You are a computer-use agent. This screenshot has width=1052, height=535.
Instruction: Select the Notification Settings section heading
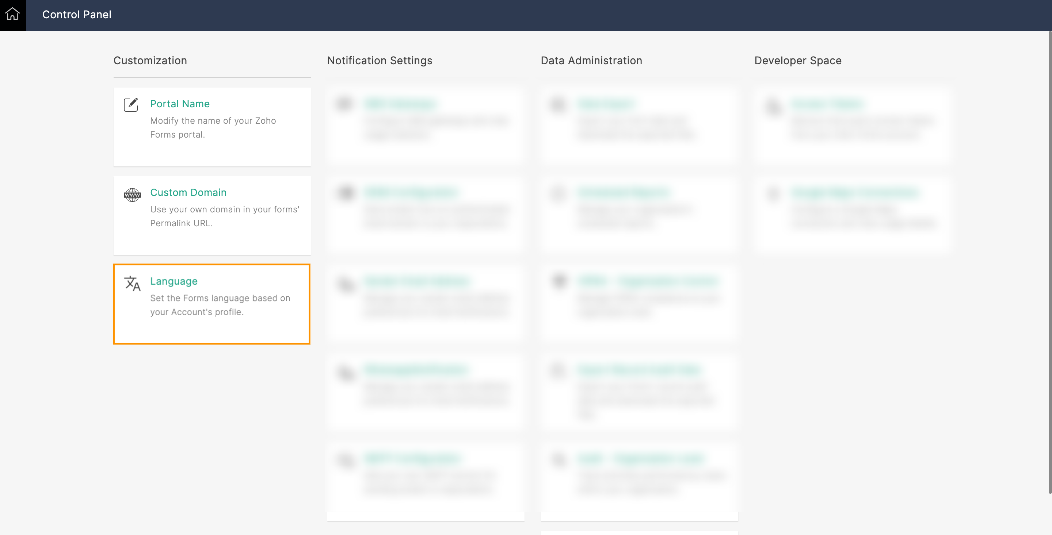[x=380, y=60]
